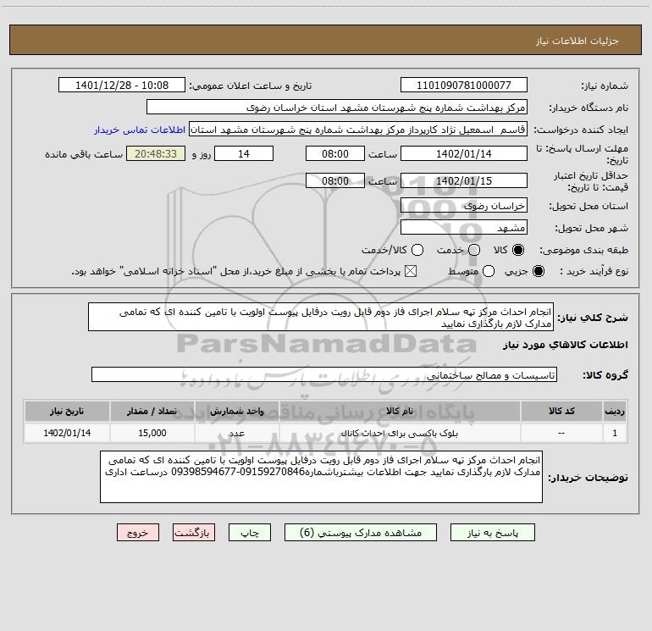Click the announcement date field 1401/12/28 - 10:08
The width and height of the screenshot is (652, 631).
coord(122,85)
